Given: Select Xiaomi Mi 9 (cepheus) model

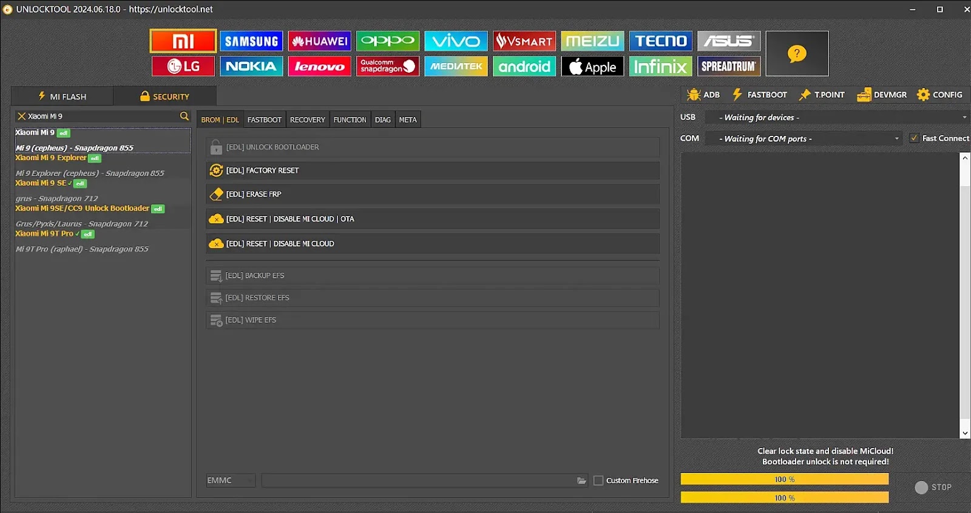Looking at the screenshot, I should click(103, 140).
